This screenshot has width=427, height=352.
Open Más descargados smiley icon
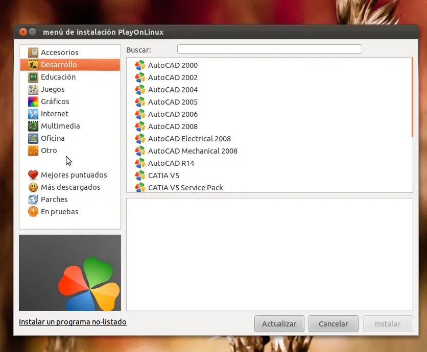(33, 187)
